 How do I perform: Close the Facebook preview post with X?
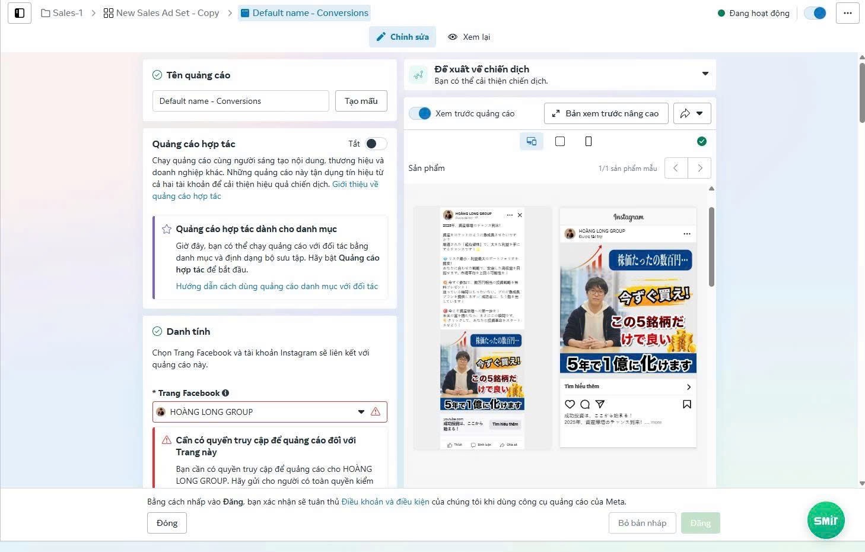(520, 215)
